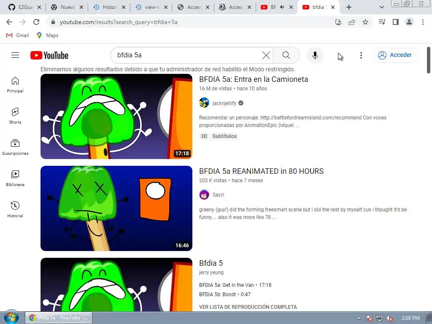Go to the YouTube home logo
432x324 pixels.
49,55
